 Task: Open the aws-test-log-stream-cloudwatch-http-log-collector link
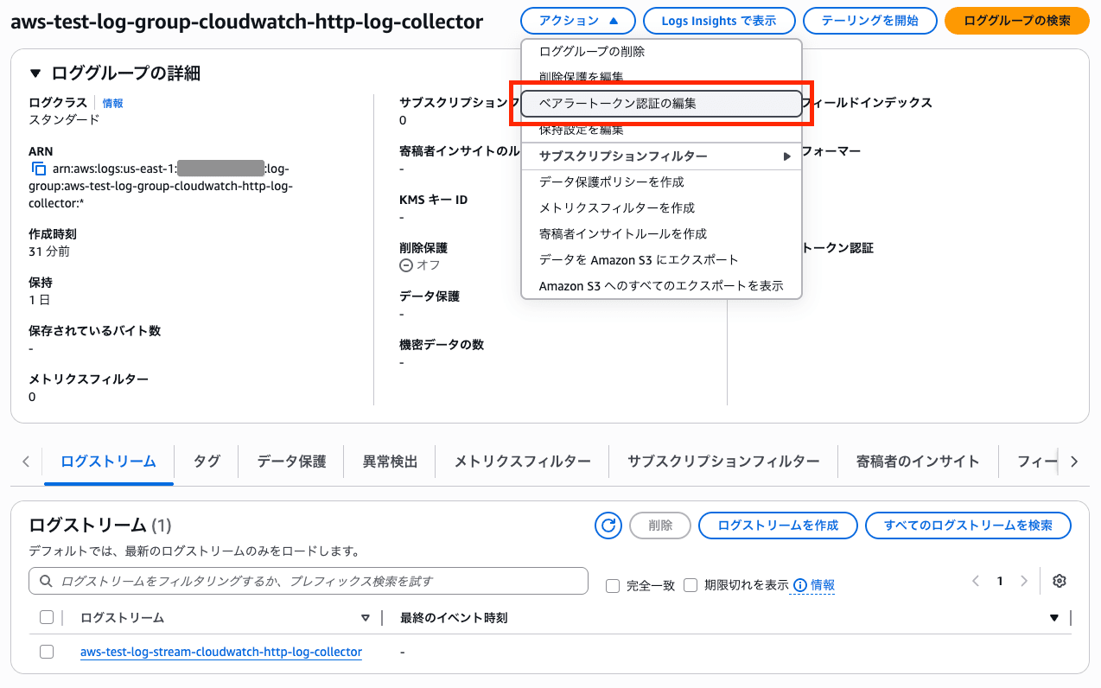point(221,651)
